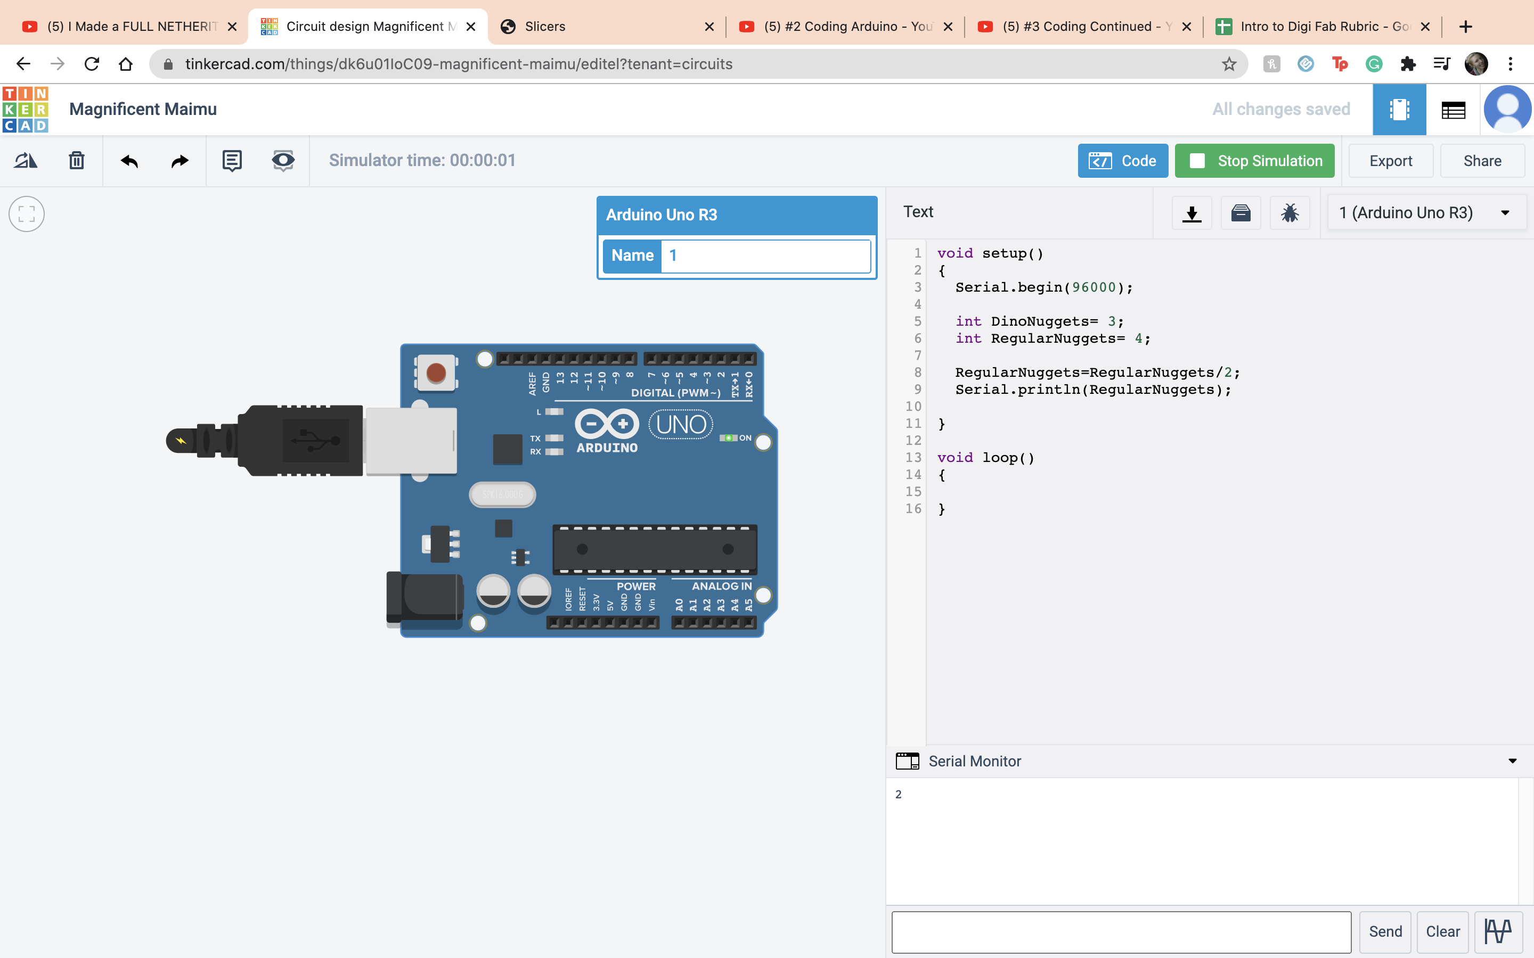The image size is (1534, 958).
Task: Go back to the previous page
Action: click(23, 64)
